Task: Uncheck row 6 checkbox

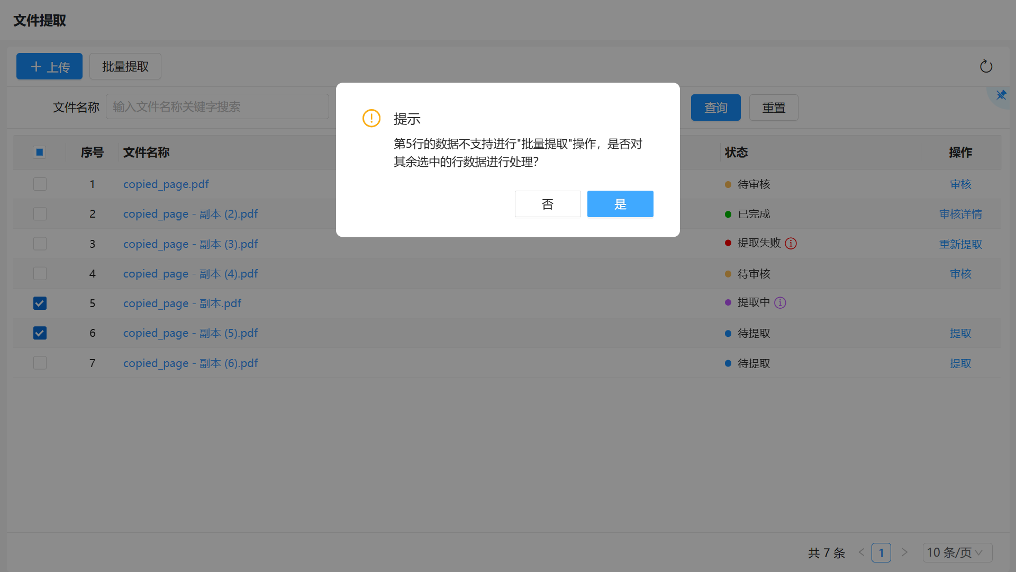Action: point(40,333)
